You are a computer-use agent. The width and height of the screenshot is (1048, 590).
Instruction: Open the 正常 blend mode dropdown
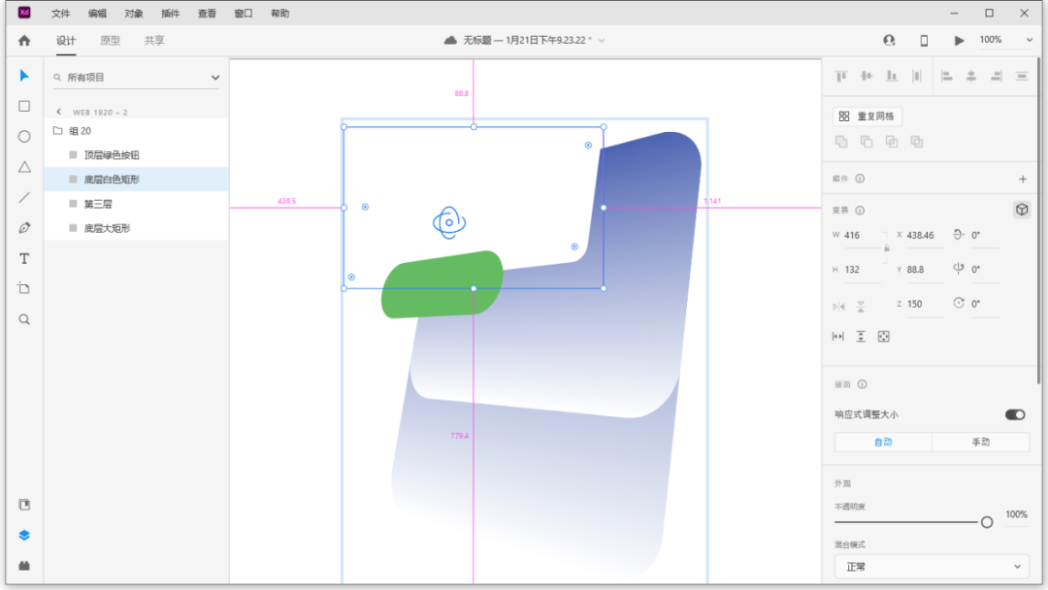pyautogui.click(x=932, y=567)
